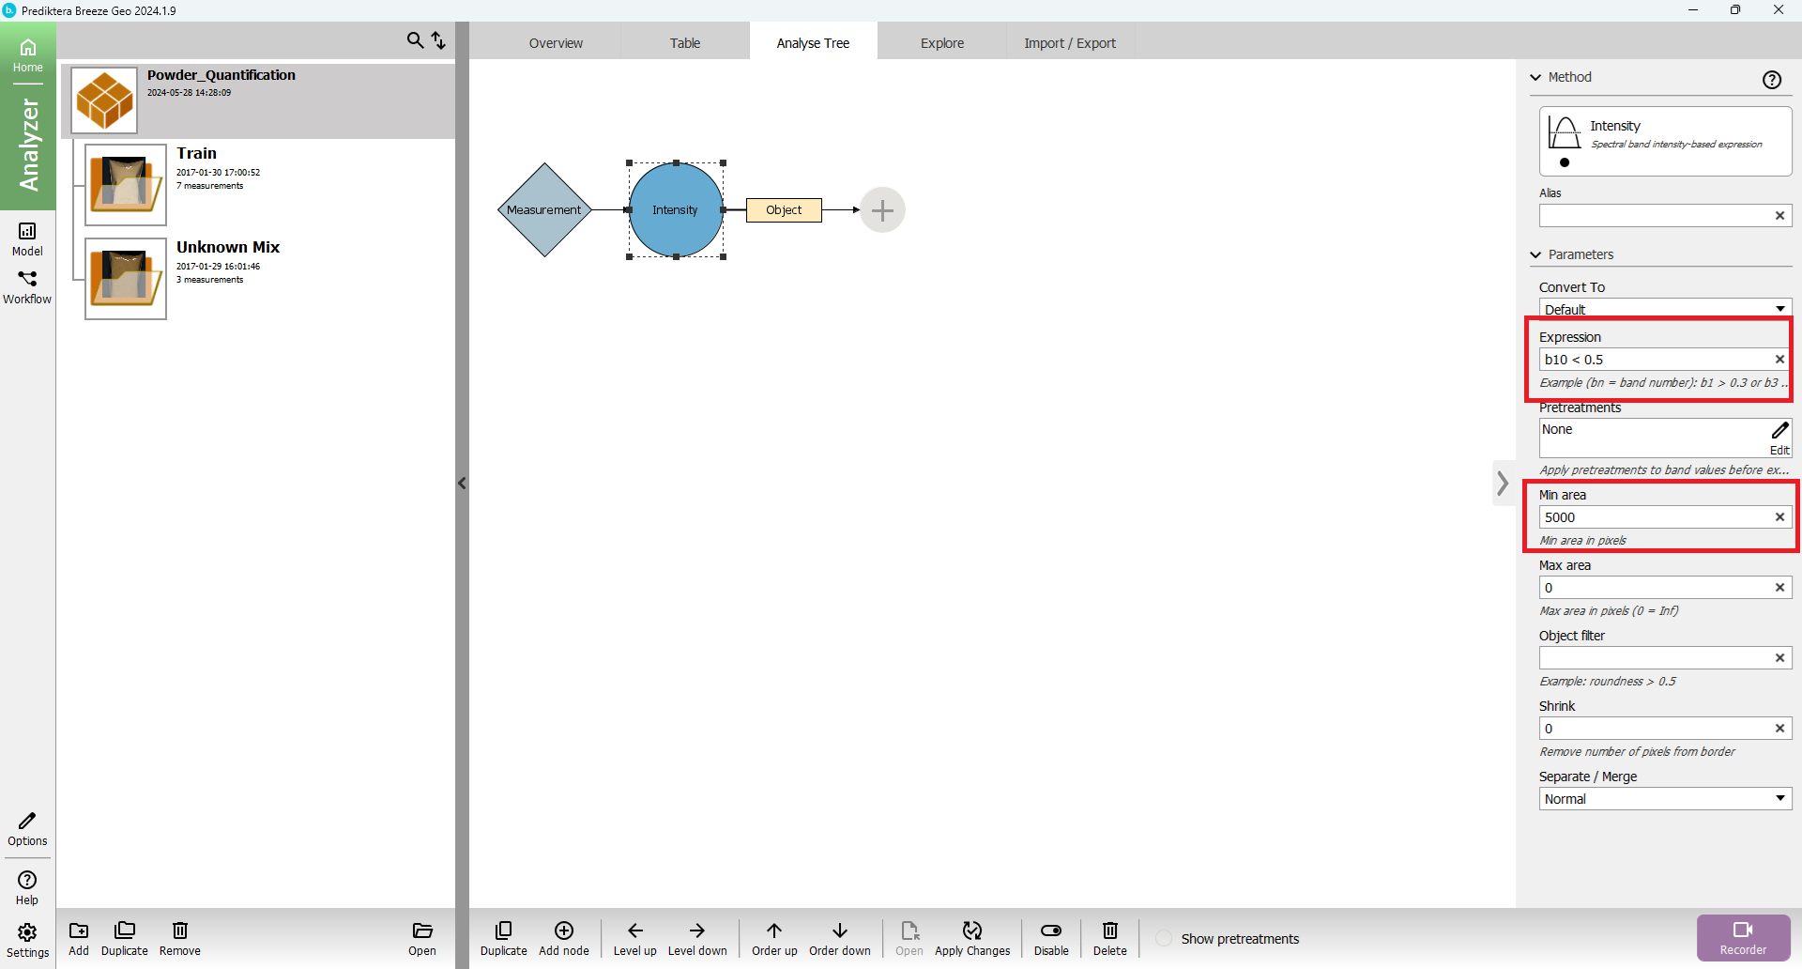Viewport: 1802px width, 969px height.
Task: Move node with Level down arrow
Action: 696,937
